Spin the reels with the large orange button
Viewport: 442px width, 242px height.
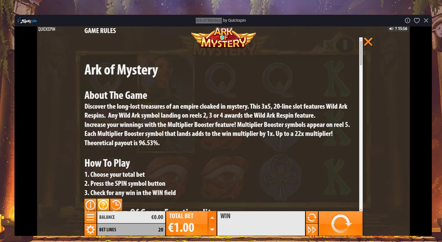click(341, 223)
